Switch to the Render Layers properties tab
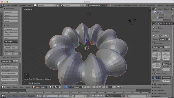Screen dimensions: 174x98 click(x=161, y=24)
